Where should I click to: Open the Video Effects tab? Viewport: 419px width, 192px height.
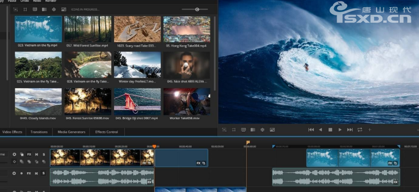coord(12,132)
